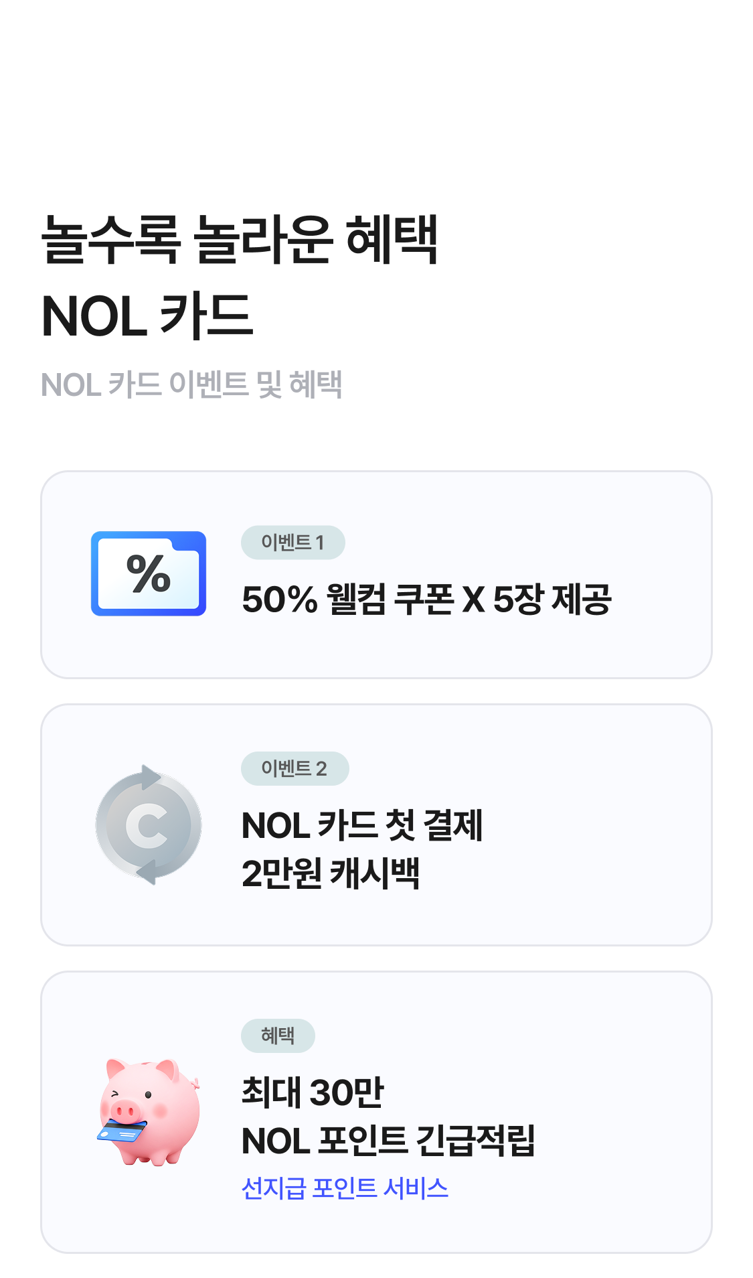Screen dimensions: 753x1278
Task: Click the blue percent coupon icon
Action: (x=149, y=573)
